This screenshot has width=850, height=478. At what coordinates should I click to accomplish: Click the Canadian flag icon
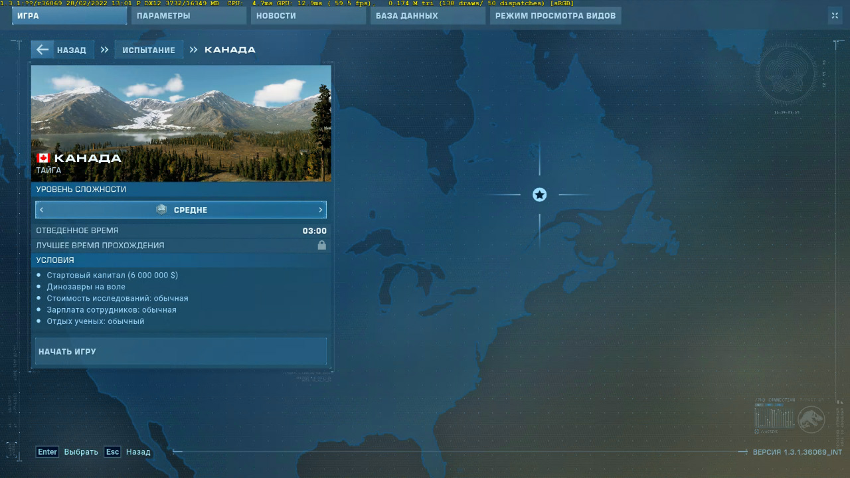pos(43,158)
